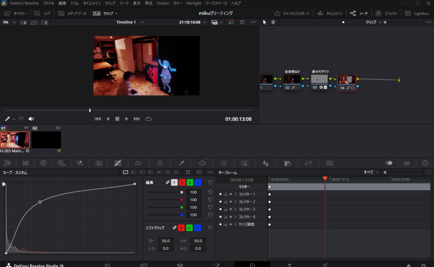
Task: Toggle the red ソフトクリップ channel
Action: click(x=181, y=228)
